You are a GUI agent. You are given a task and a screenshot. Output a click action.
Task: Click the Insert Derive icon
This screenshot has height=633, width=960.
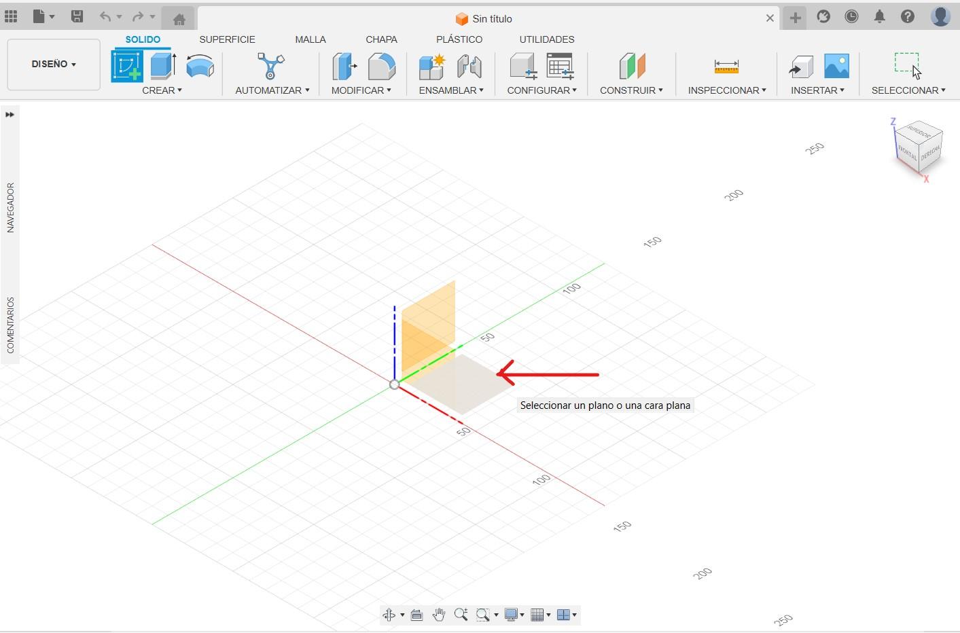pos(801,67)
